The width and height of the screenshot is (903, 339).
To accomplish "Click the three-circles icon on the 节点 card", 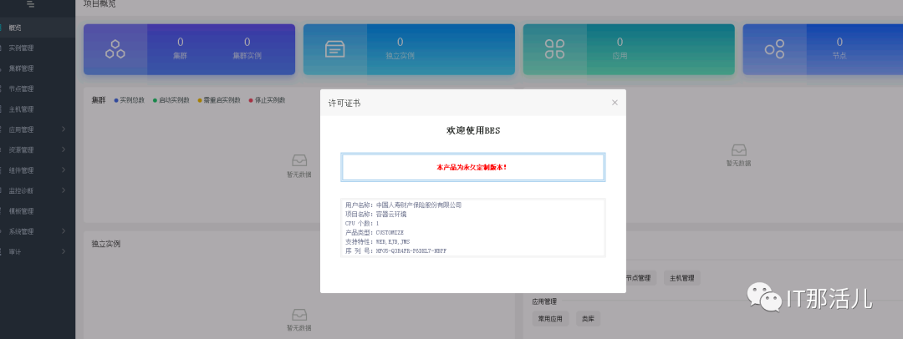I will [774, 49].
